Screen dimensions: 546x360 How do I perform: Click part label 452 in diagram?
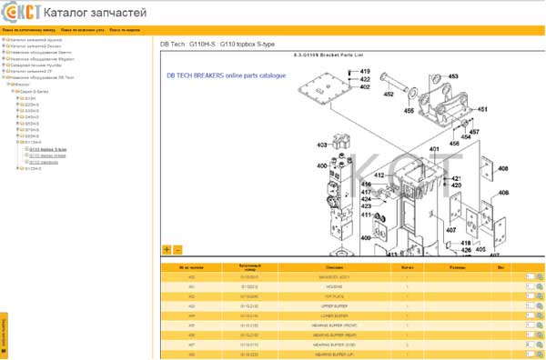389,94
